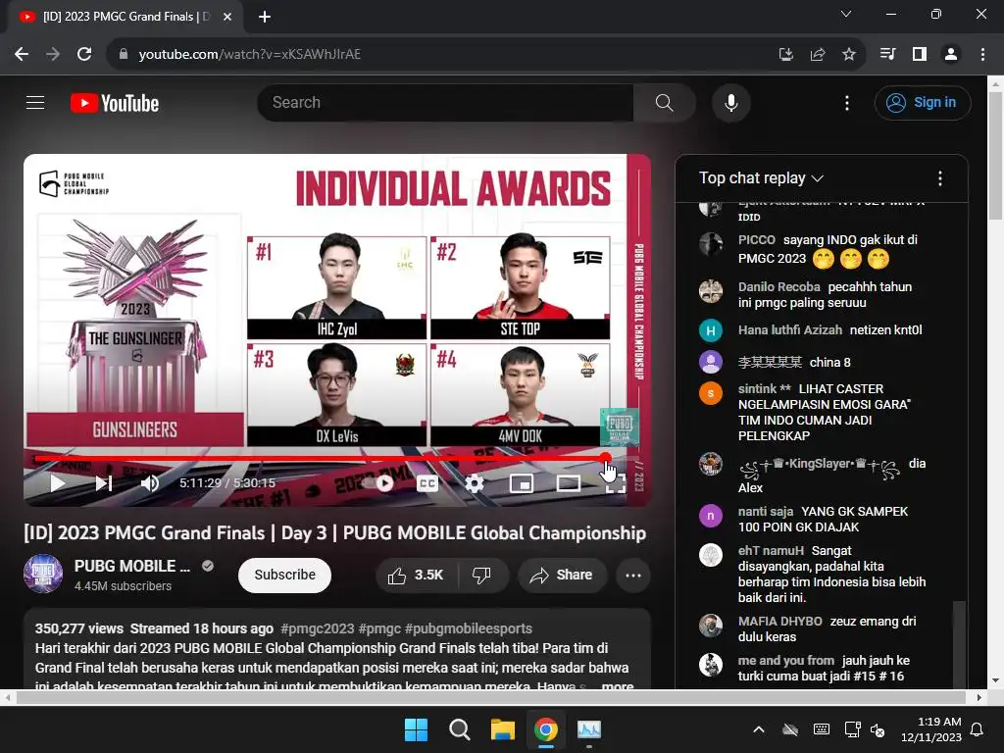Click PICCO's chat username

tap(756, 239)
